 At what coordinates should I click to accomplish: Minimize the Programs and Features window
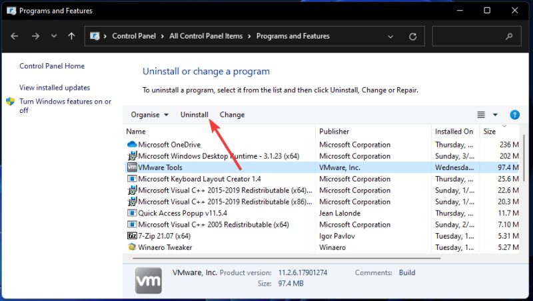coord(460,11)
